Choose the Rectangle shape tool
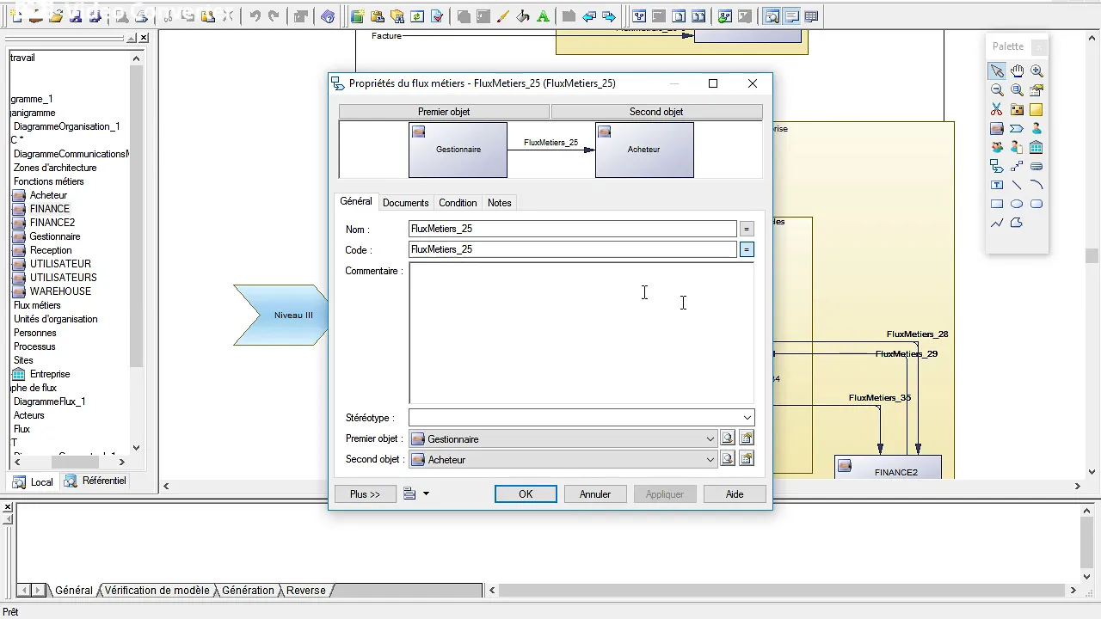 tap(997, 204)
